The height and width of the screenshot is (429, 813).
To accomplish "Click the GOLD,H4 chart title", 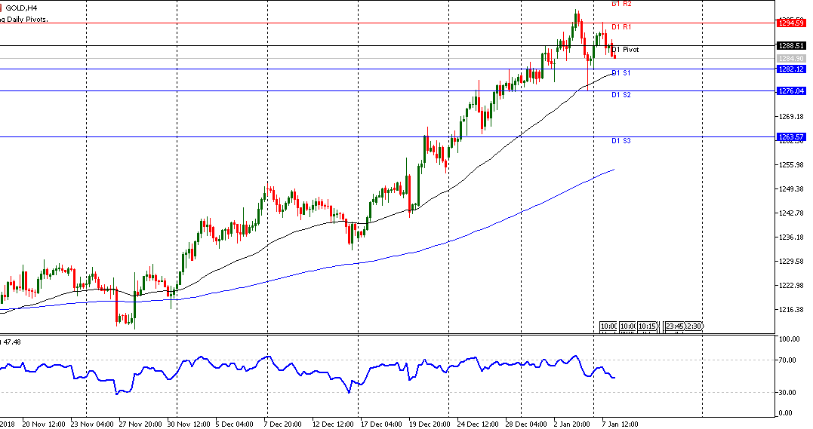I will tap(22, 8).
